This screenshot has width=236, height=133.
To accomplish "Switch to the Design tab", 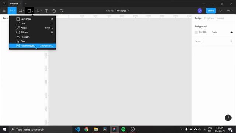I will [198, 18].
